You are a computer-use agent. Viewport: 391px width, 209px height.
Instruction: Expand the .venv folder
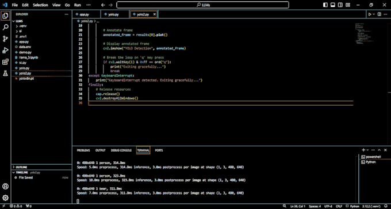coord(22,26)
